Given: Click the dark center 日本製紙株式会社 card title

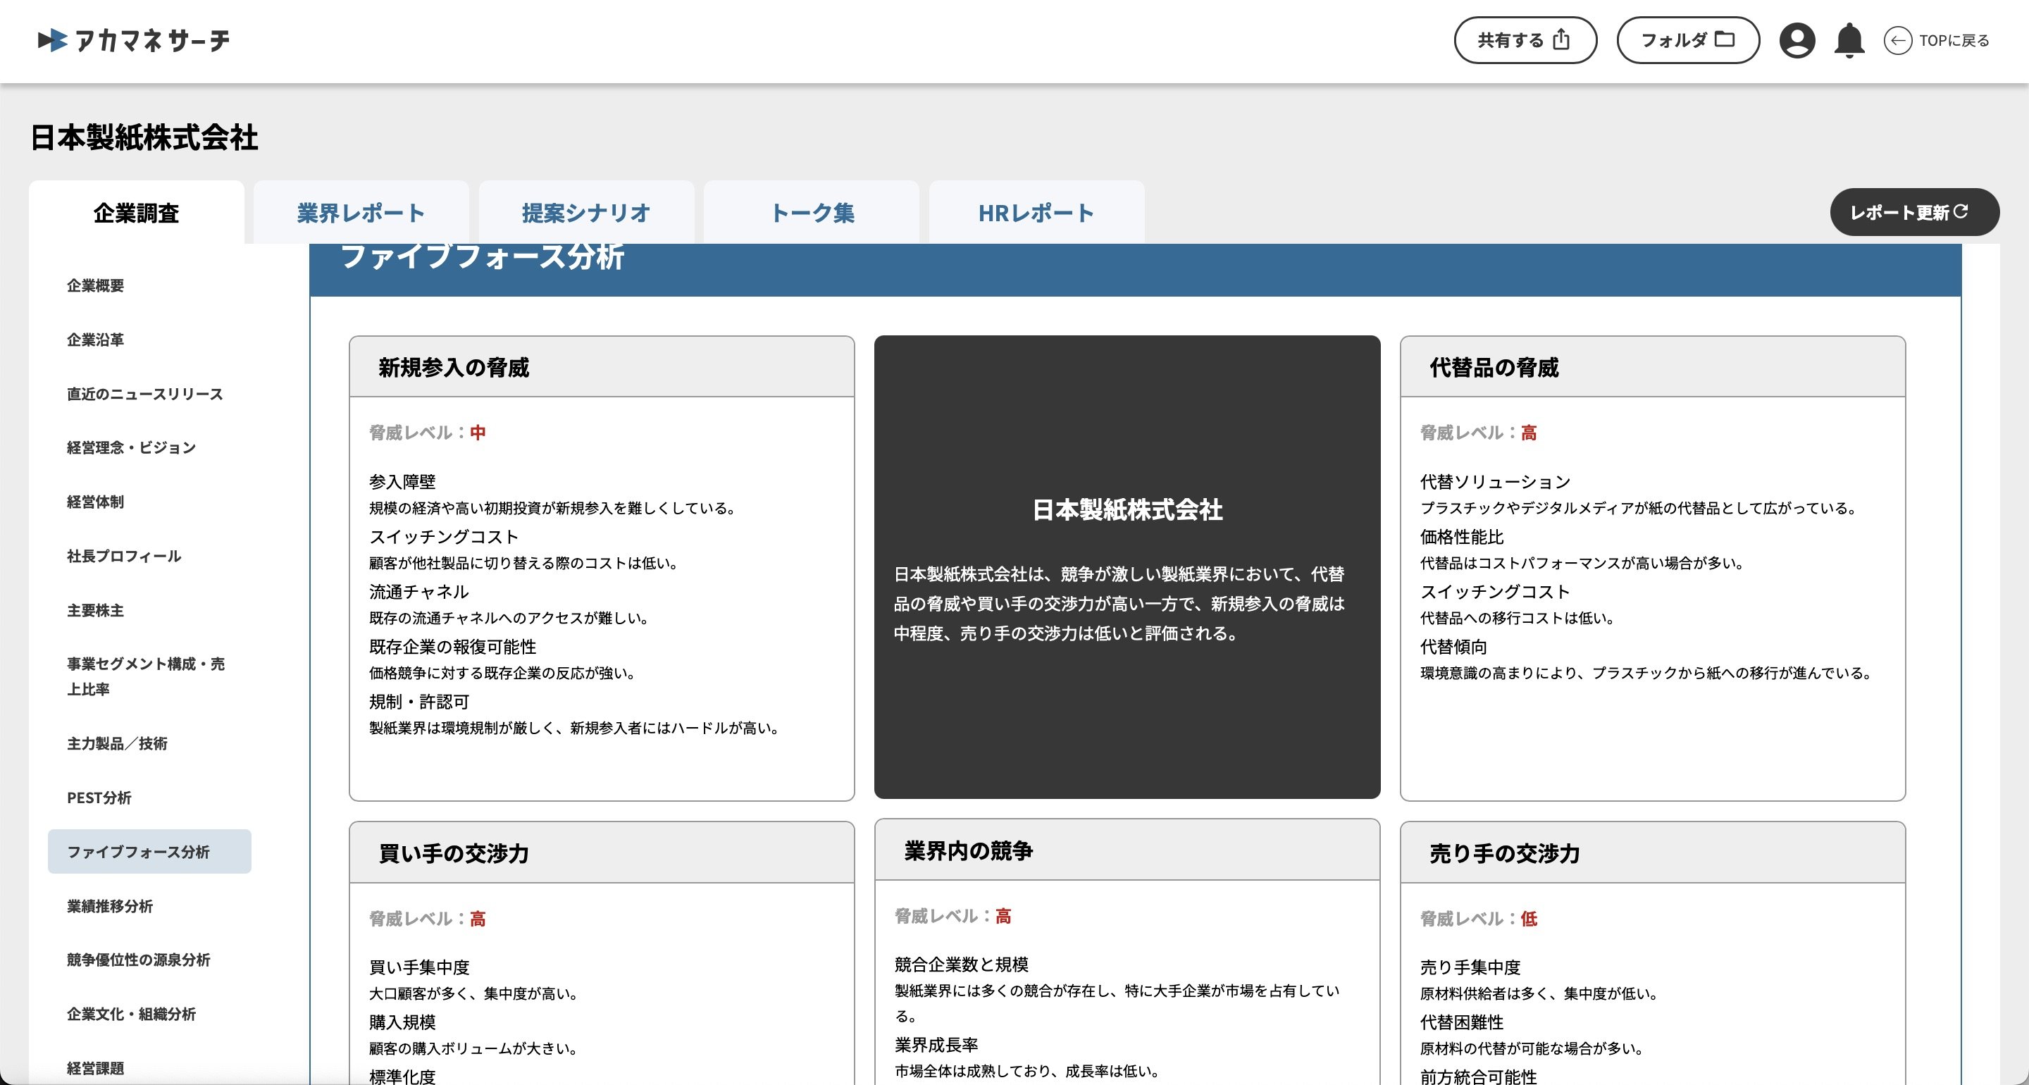Looking at the screenshot, I should 1127,510.
